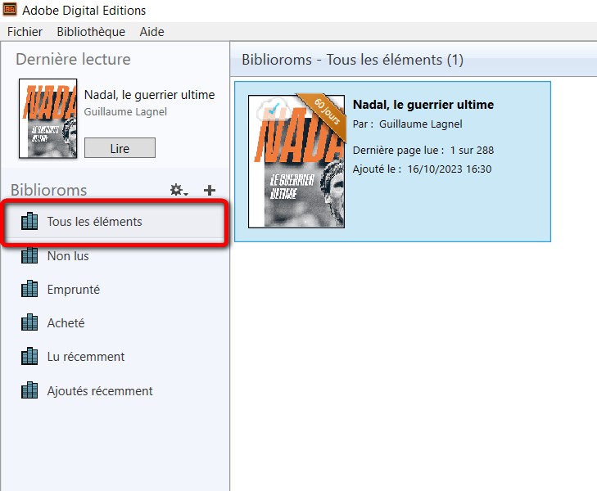Click the bookshelf icon beside Tous les éléments

[29, 222]
